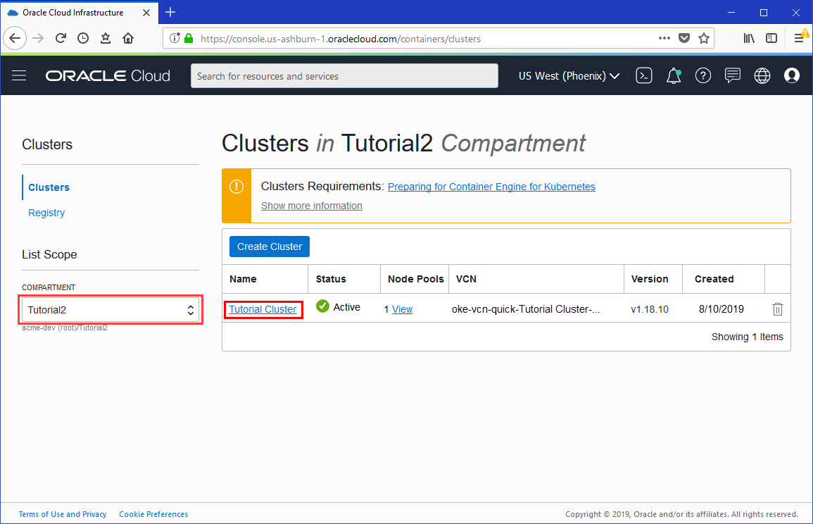Viewport: 813px width, 524px height.
Task: Open the help question mark icon
Action: click(703, 76)
